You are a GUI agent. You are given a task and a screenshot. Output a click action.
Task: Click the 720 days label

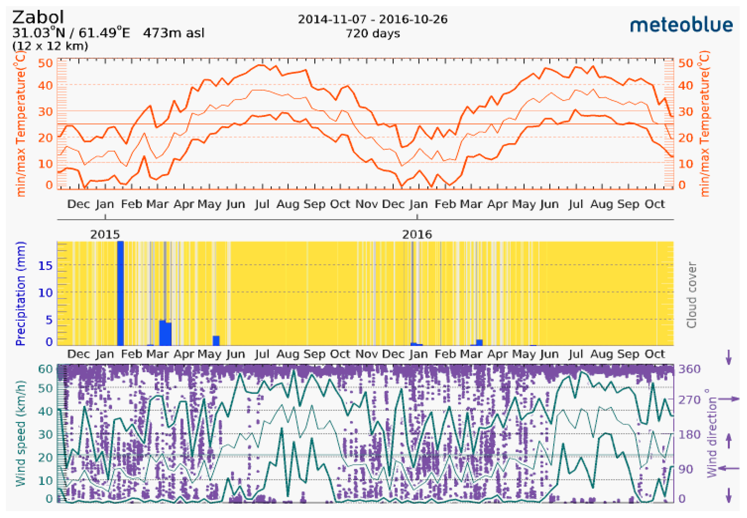point(373,33)
